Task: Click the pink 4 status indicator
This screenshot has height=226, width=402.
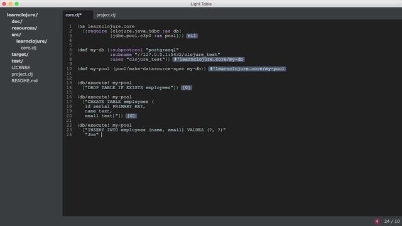Action: pyautogui.click(x=377, y=222)
